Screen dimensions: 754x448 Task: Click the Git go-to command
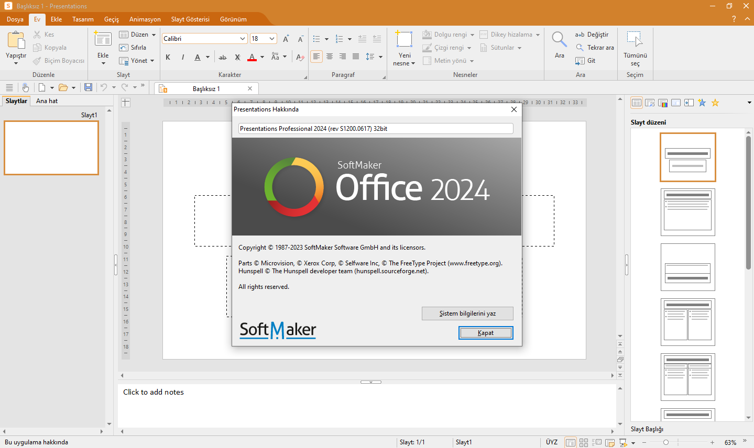click(585, 61)
